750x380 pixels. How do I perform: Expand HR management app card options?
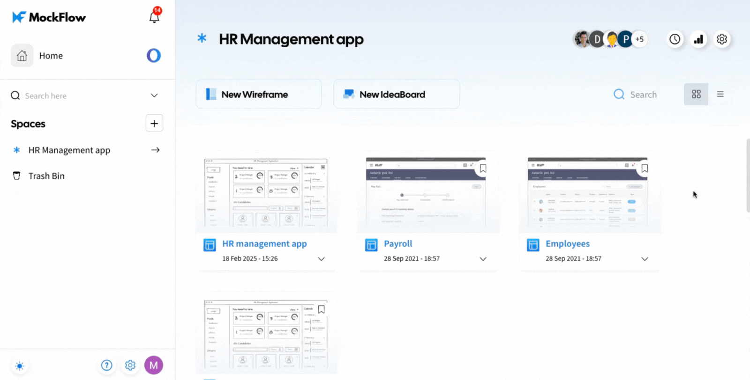click(321, 259)
